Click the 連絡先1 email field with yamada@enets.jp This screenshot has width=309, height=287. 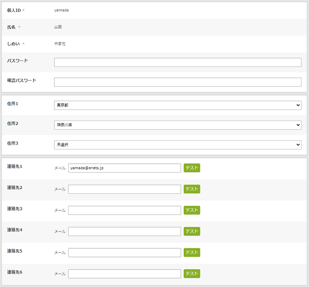(x=125, y=168)
